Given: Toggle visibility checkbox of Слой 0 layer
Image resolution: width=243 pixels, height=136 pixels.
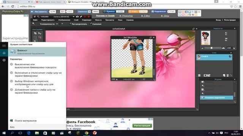Looking at the screenshot, I should [230, 57].
